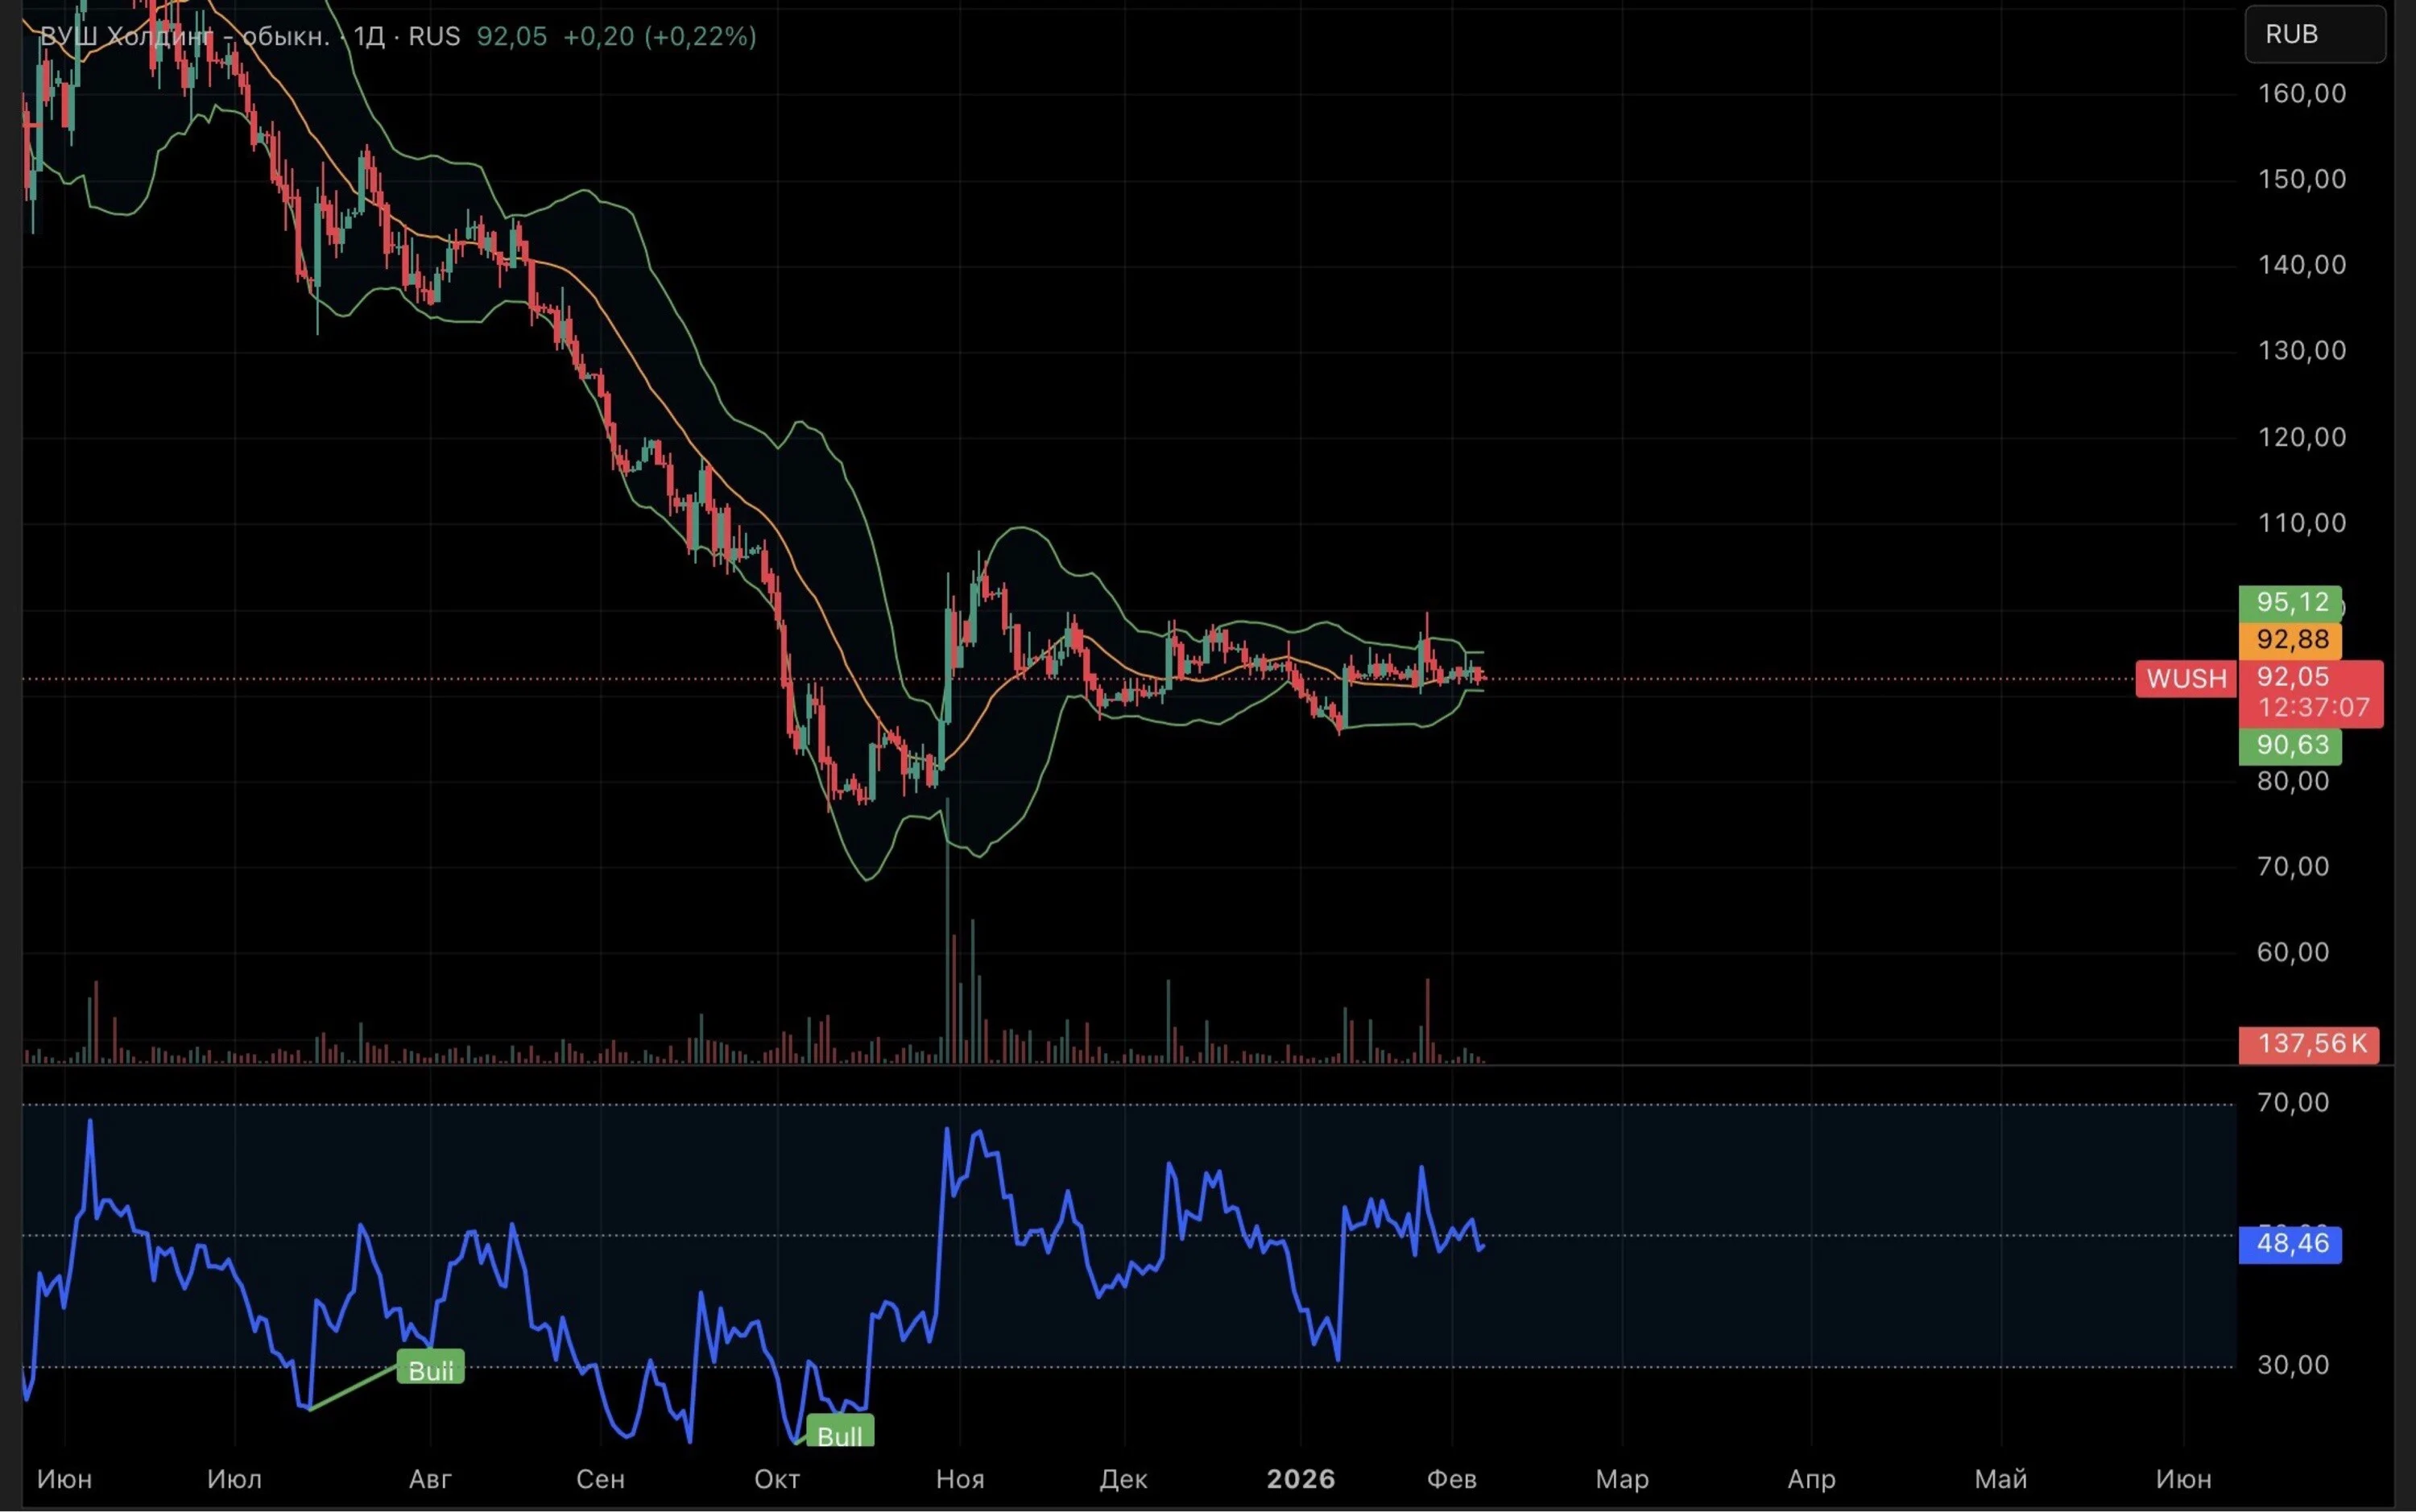Click the 120,00 price axis level

pyautogui.click(x=2302, y=437)
